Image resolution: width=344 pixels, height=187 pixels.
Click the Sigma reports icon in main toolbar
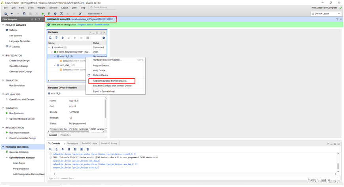point(61,13)
